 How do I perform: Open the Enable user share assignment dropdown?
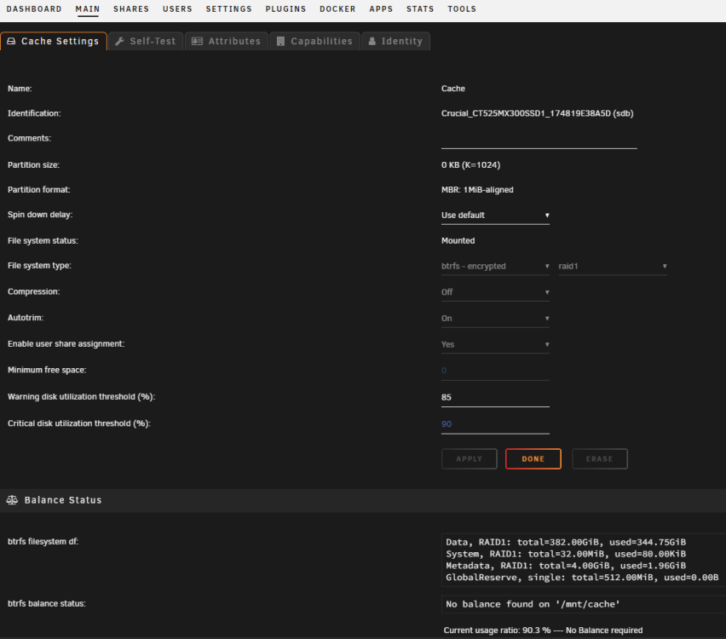495,344
